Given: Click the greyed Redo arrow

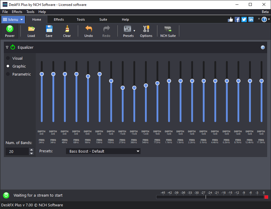Looking at the screenshot, I should (106, 31).
